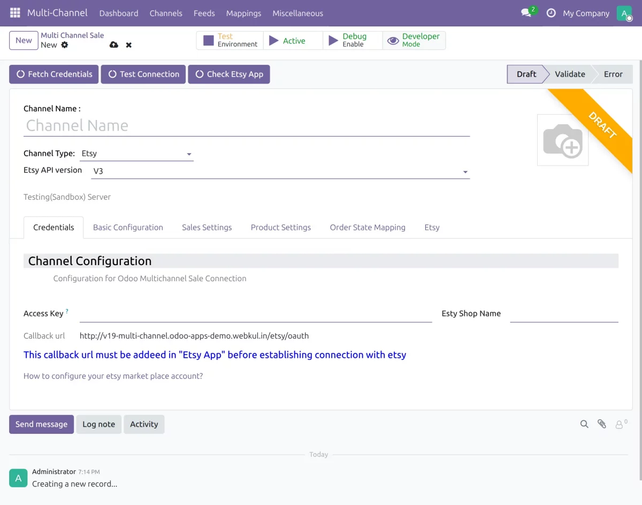The image size is (642, 505).
Task: Click the Administrator avatar in chatter message
Action: [x=18, y=478]
